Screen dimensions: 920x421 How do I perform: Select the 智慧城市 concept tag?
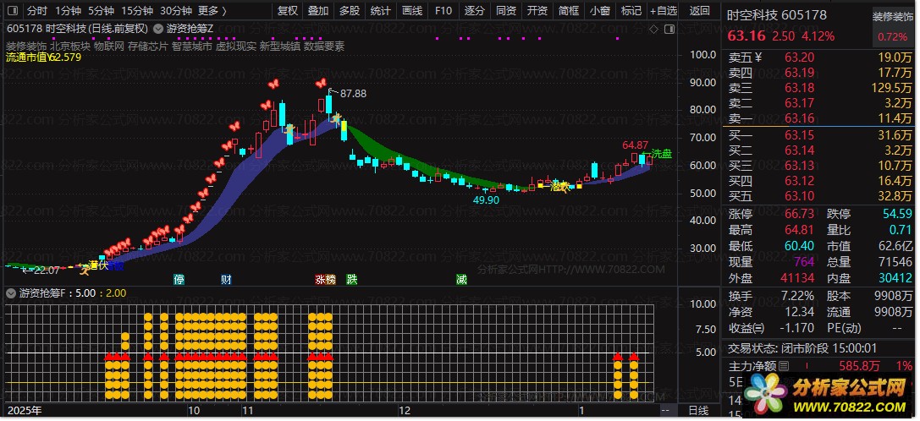pos(192,46)
